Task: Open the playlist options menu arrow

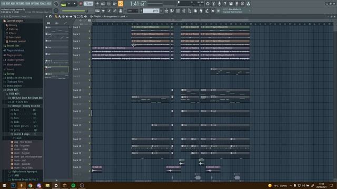Action: pyautogui.click(x=47, y=16)
